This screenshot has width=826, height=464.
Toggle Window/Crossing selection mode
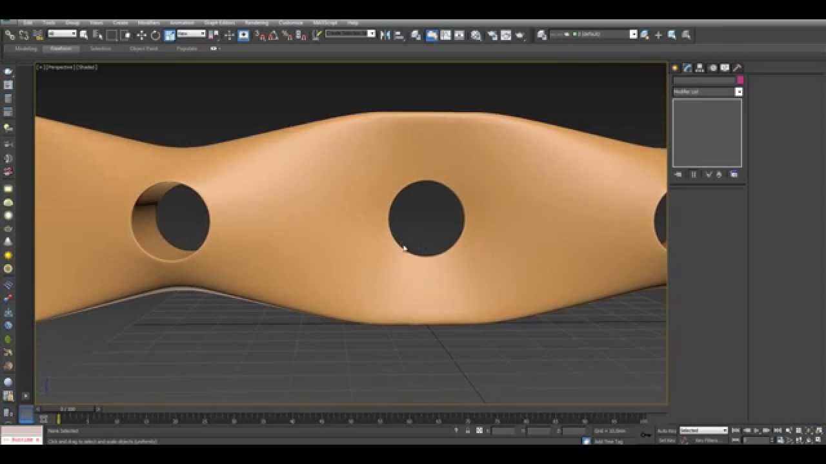126,35
